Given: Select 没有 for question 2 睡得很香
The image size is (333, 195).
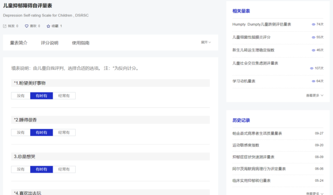Looking at the screenshot, I should click(20, 133).
